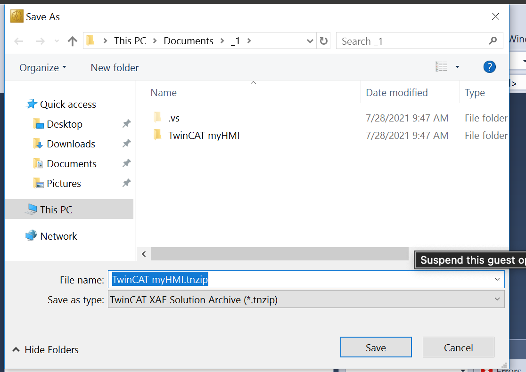The height and width of the screenshot is (372, 526).
Task: Collapse the pane with Hide Folders
Action: (x=46, y=350)
